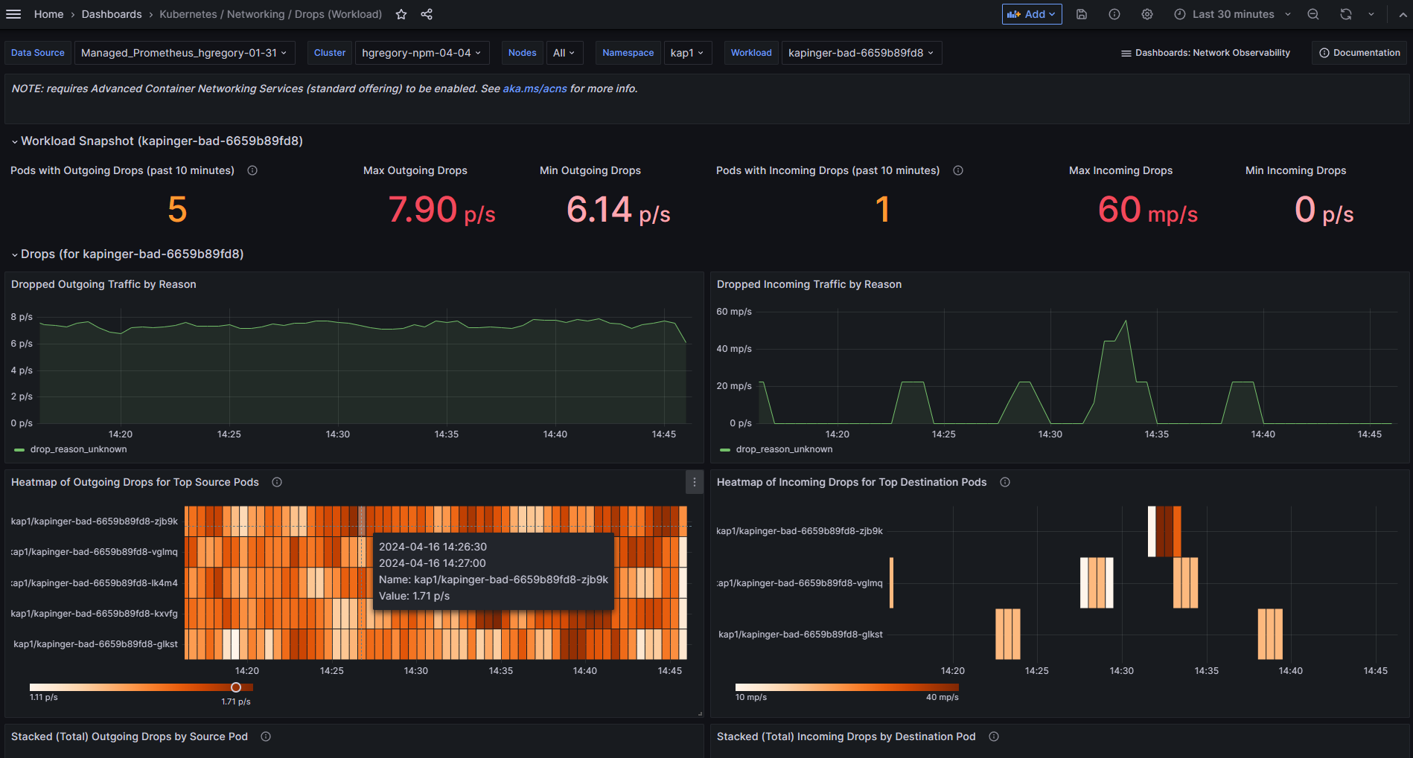The width and height of the screenshot is (1413, 758).
Task: Open the Workload kapinger-bad dropdown
Action: [861, 53]
